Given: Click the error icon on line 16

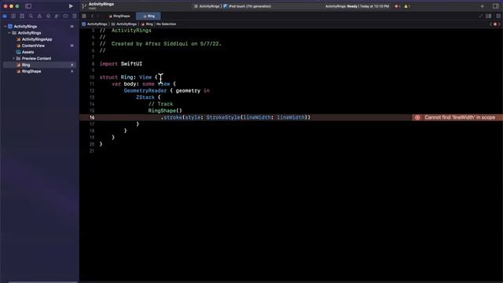Looking at the screenshot, I should pyautogui.click(x=417, y=117).
